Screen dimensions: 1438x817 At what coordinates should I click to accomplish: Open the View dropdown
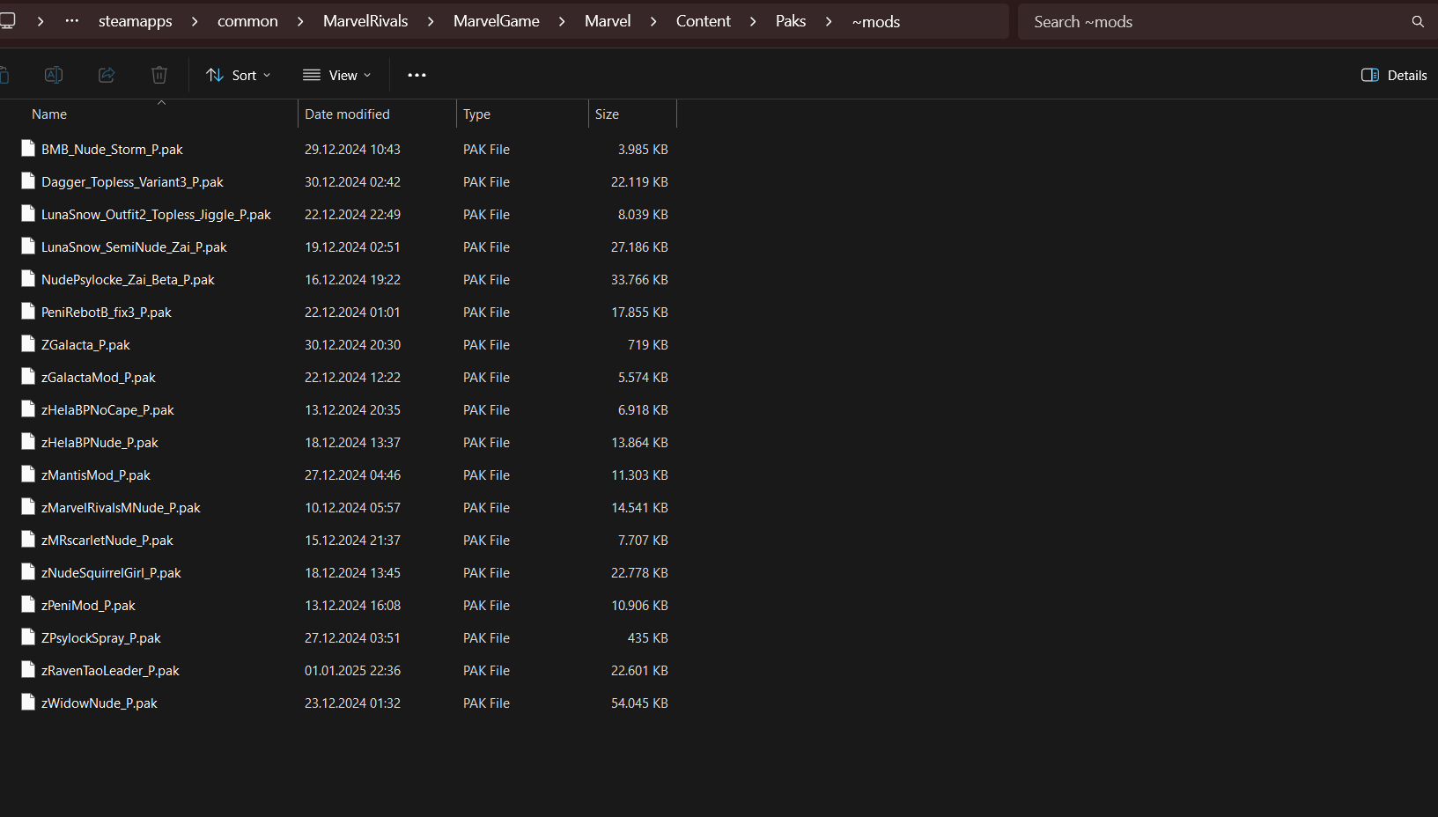coord(336,75)
